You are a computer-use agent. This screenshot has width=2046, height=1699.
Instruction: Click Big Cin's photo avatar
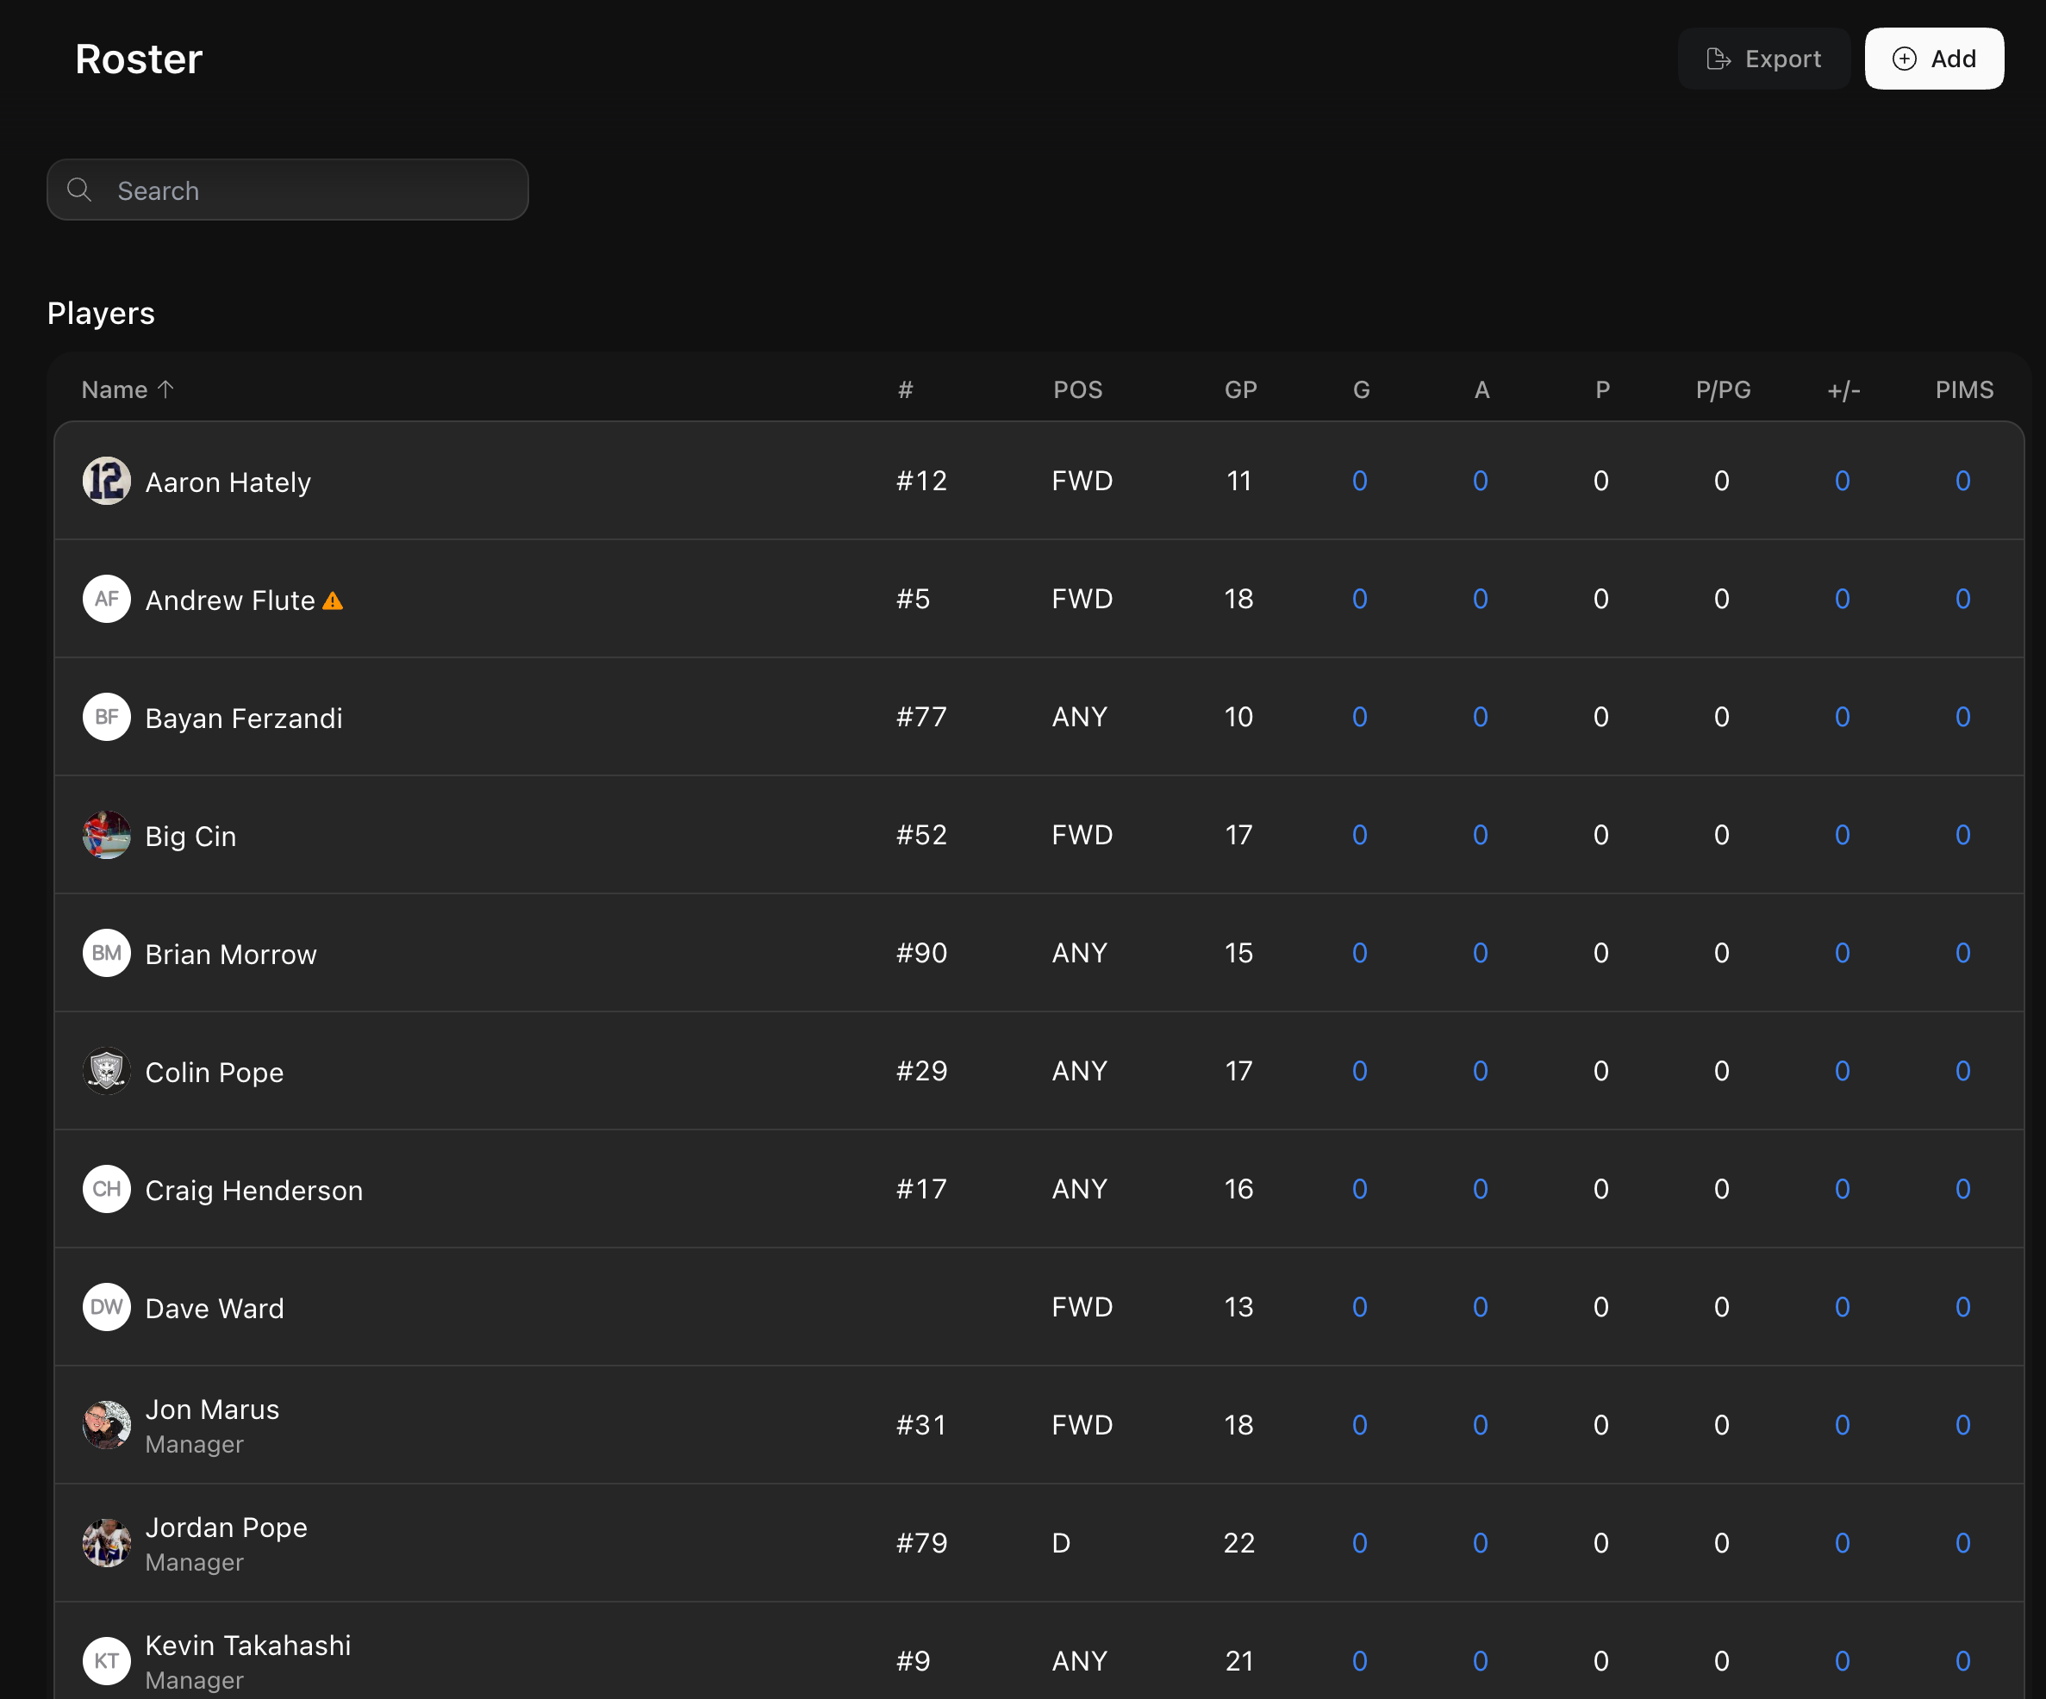tap(106, 835)
